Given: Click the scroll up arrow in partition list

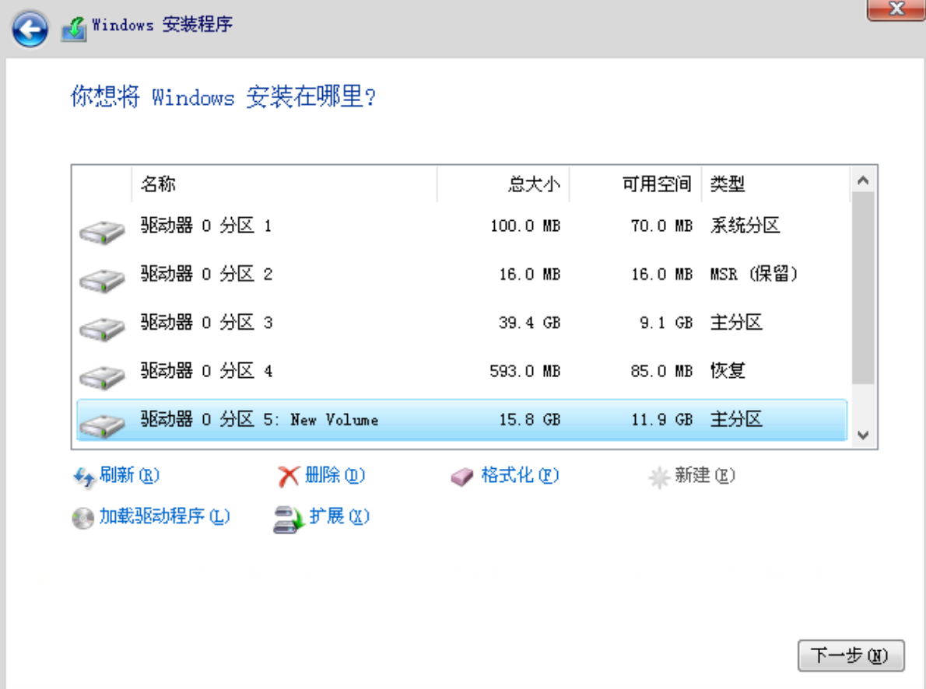Looking at the screenshot, I should [x=862, y=180].
